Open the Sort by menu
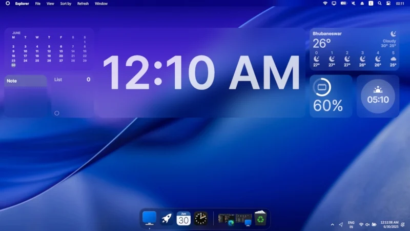Screen dimensions: 410x231 [x=66, y=4]
